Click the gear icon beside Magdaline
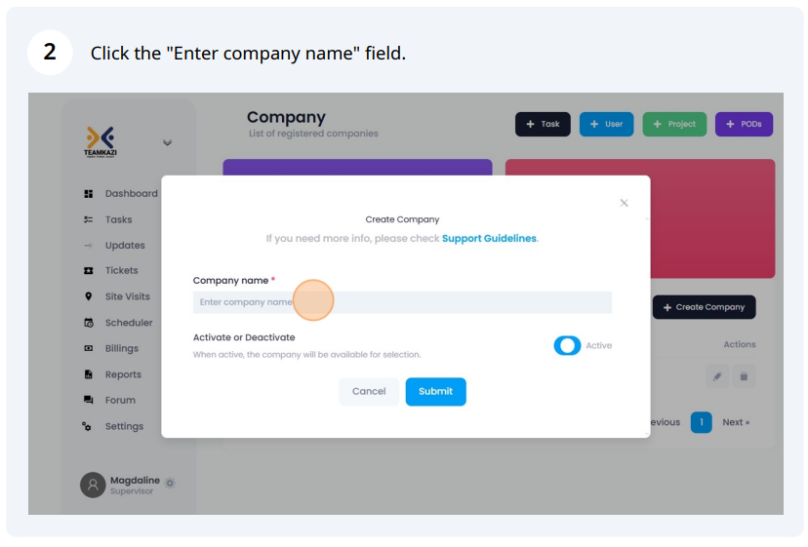This screenshot has width=808, height=547. [x=170, y=483]
